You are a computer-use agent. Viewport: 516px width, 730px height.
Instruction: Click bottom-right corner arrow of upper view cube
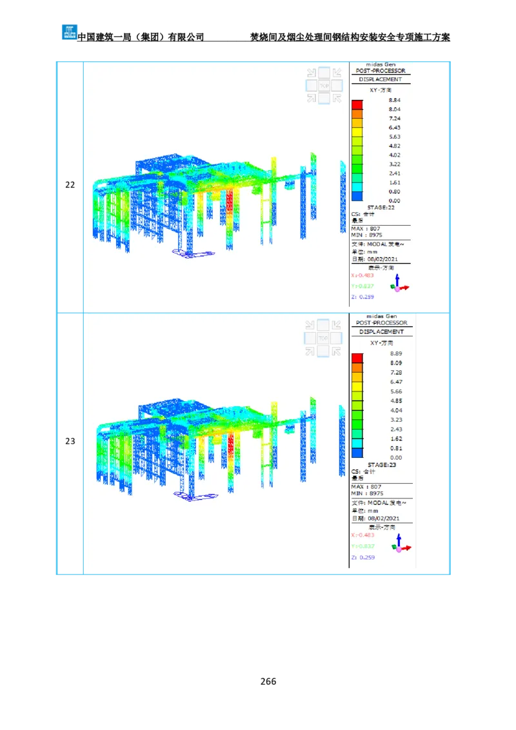click(x=336, y=98)
